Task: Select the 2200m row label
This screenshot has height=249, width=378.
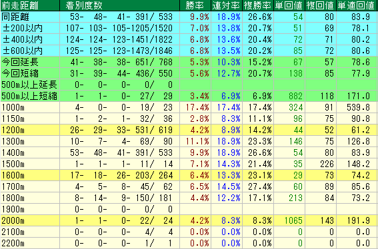Action: [x=13, y=243]
